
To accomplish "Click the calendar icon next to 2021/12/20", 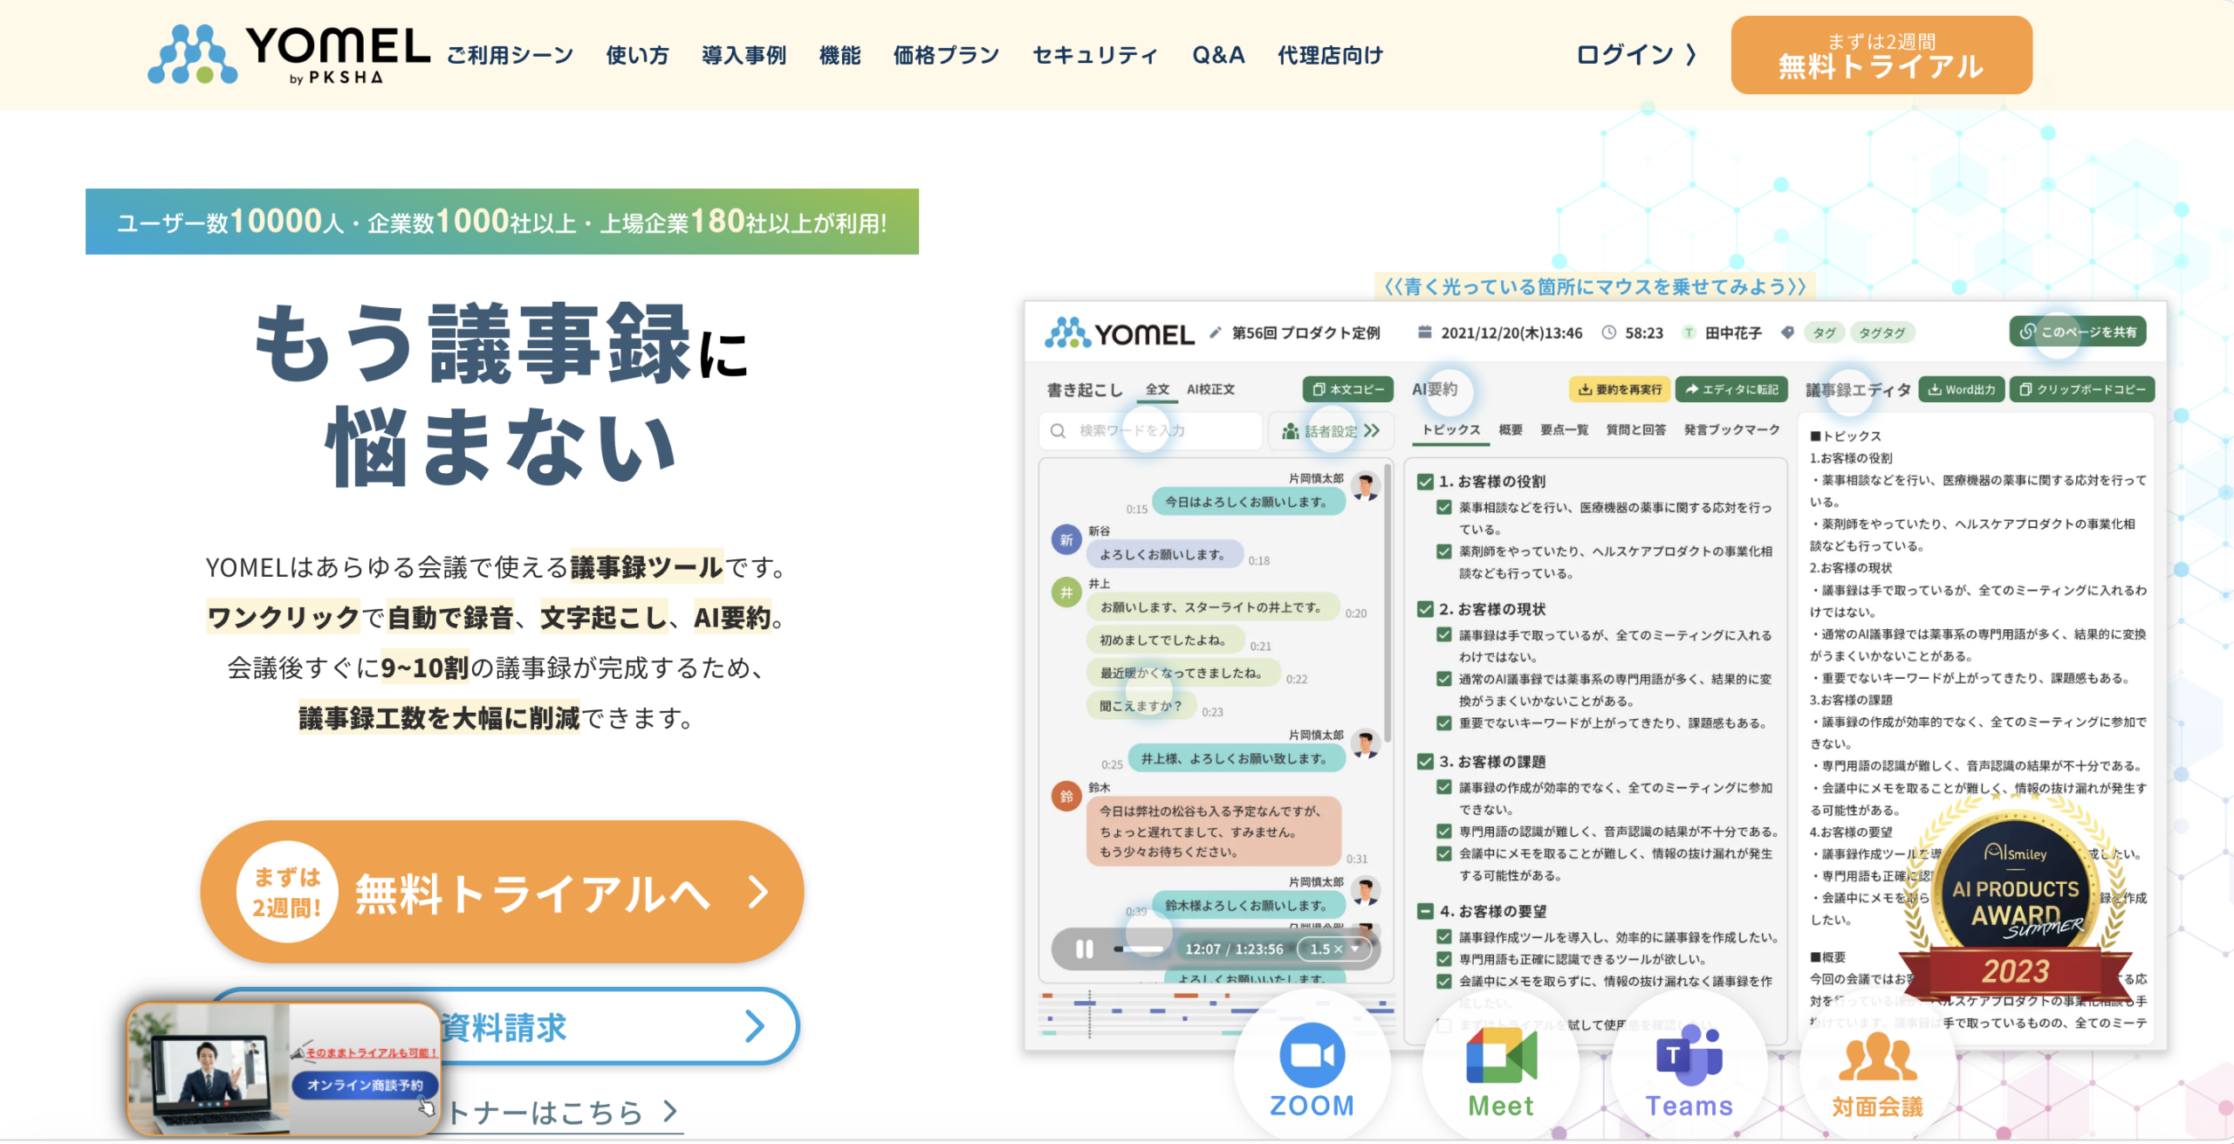I will pos(1424,332).
